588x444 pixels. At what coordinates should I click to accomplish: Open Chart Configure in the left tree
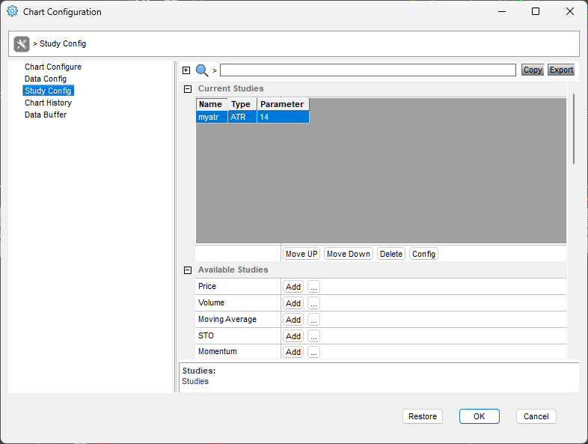click(53, 67)
